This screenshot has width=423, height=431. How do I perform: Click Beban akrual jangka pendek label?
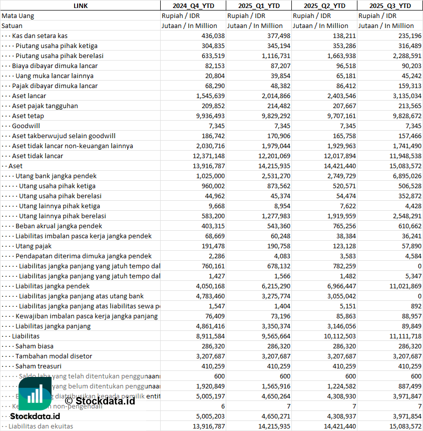pyautogui.click(x=59, y=226)
